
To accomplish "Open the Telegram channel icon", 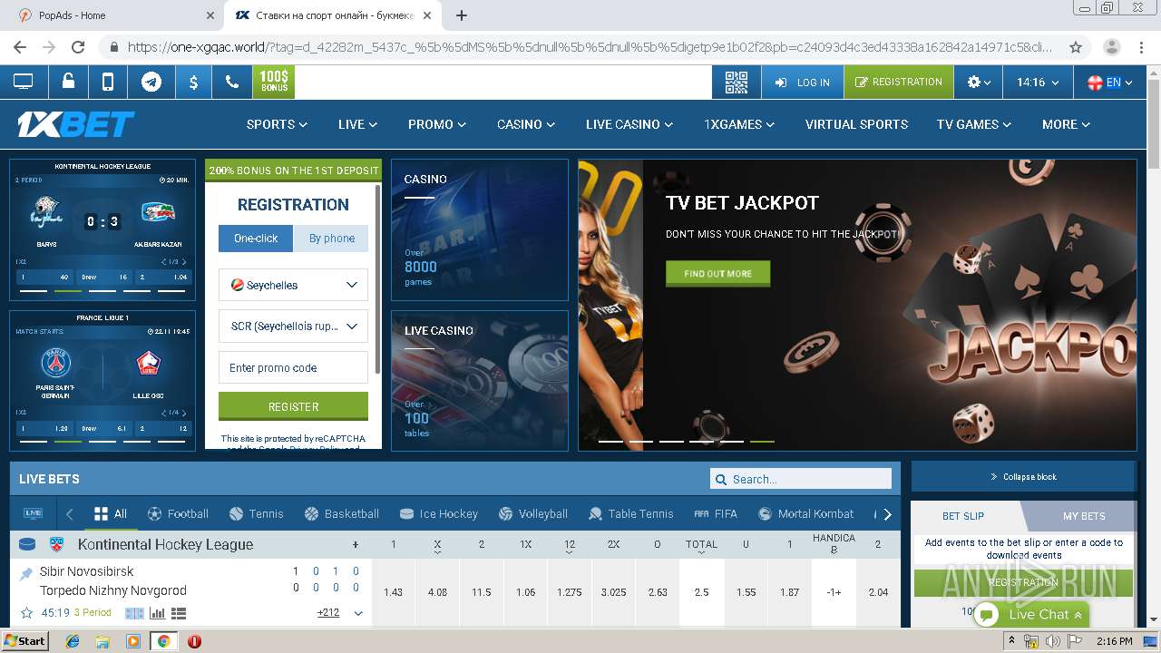I will pos(151,82).
